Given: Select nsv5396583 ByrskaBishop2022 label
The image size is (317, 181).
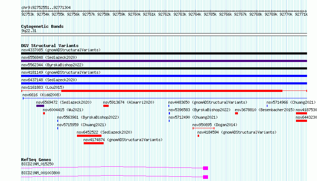Looking at the screenshot, I should [199, 110].
